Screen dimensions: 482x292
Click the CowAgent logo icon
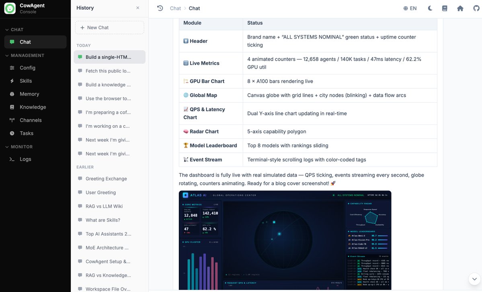pos(10,8)
